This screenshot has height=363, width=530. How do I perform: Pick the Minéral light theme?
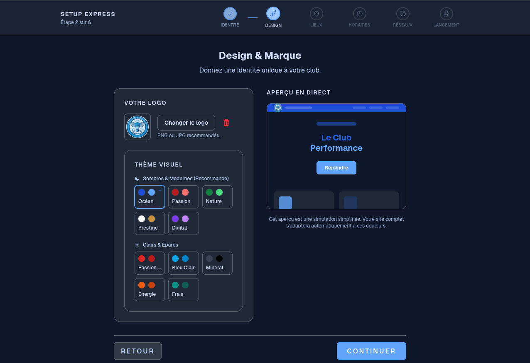[x=217, y=263]
